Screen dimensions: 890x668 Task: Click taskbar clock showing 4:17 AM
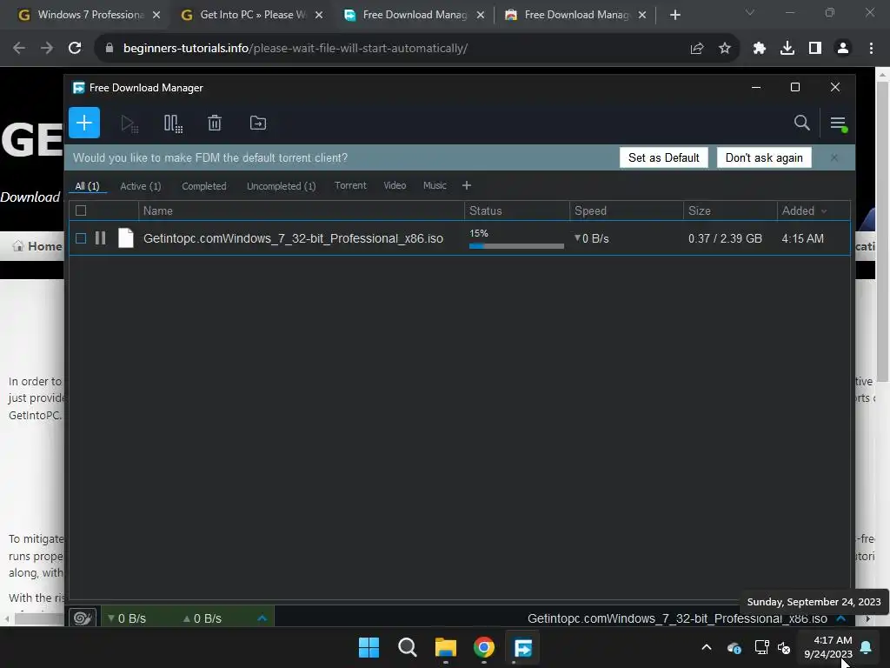click(x=828, y=647)
